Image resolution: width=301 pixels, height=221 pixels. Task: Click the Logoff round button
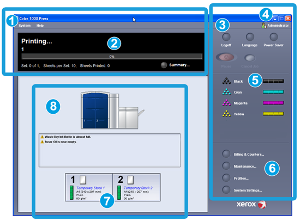(x=226, y=37)
